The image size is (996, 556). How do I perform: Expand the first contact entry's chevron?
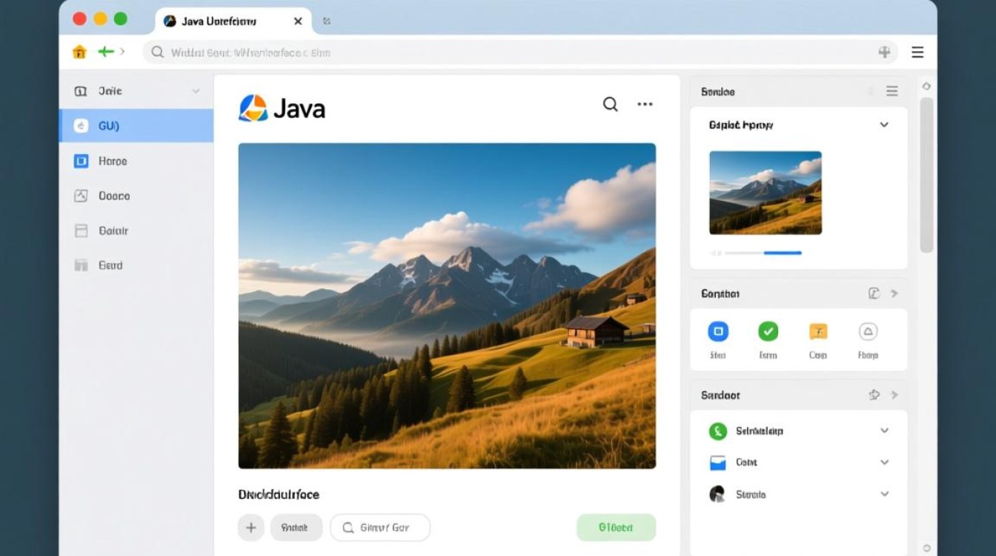click(884, 430)
